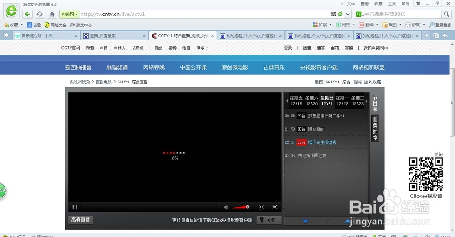Open 爱西柚播客 in blue nav bar

[x=78, y=67]
